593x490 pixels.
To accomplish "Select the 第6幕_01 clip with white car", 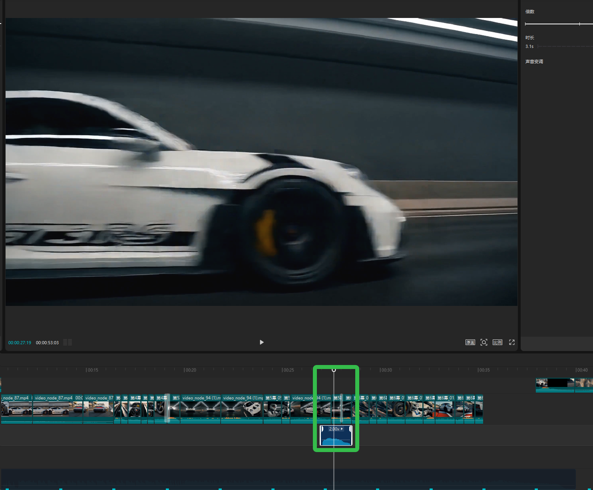I will click(x=444, y=409).
